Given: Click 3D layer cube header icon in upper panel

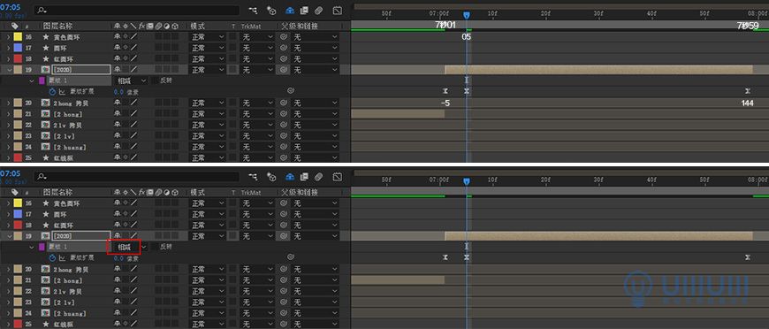Looking at the screenshot, I should pos(175,26).
